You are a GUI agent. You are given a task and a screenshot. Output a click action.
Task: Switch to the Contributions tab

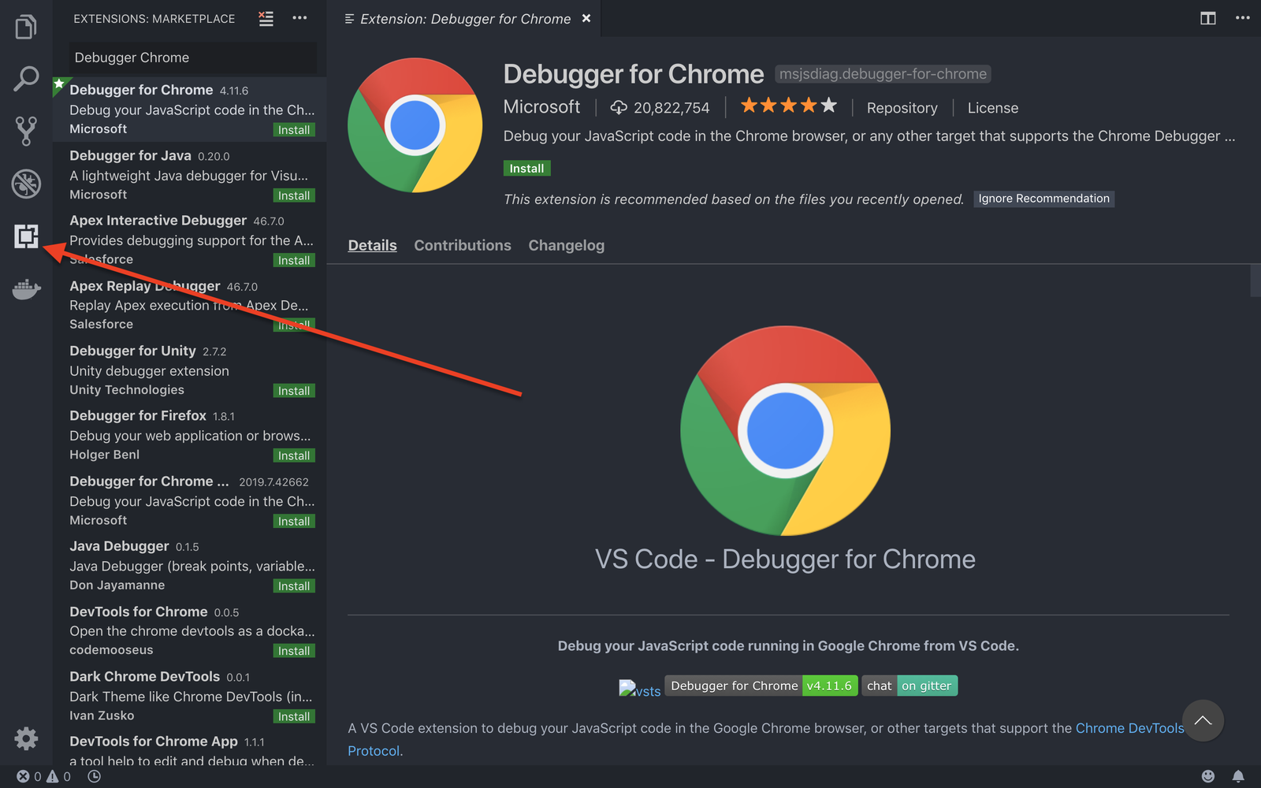(x=463, y=245)
